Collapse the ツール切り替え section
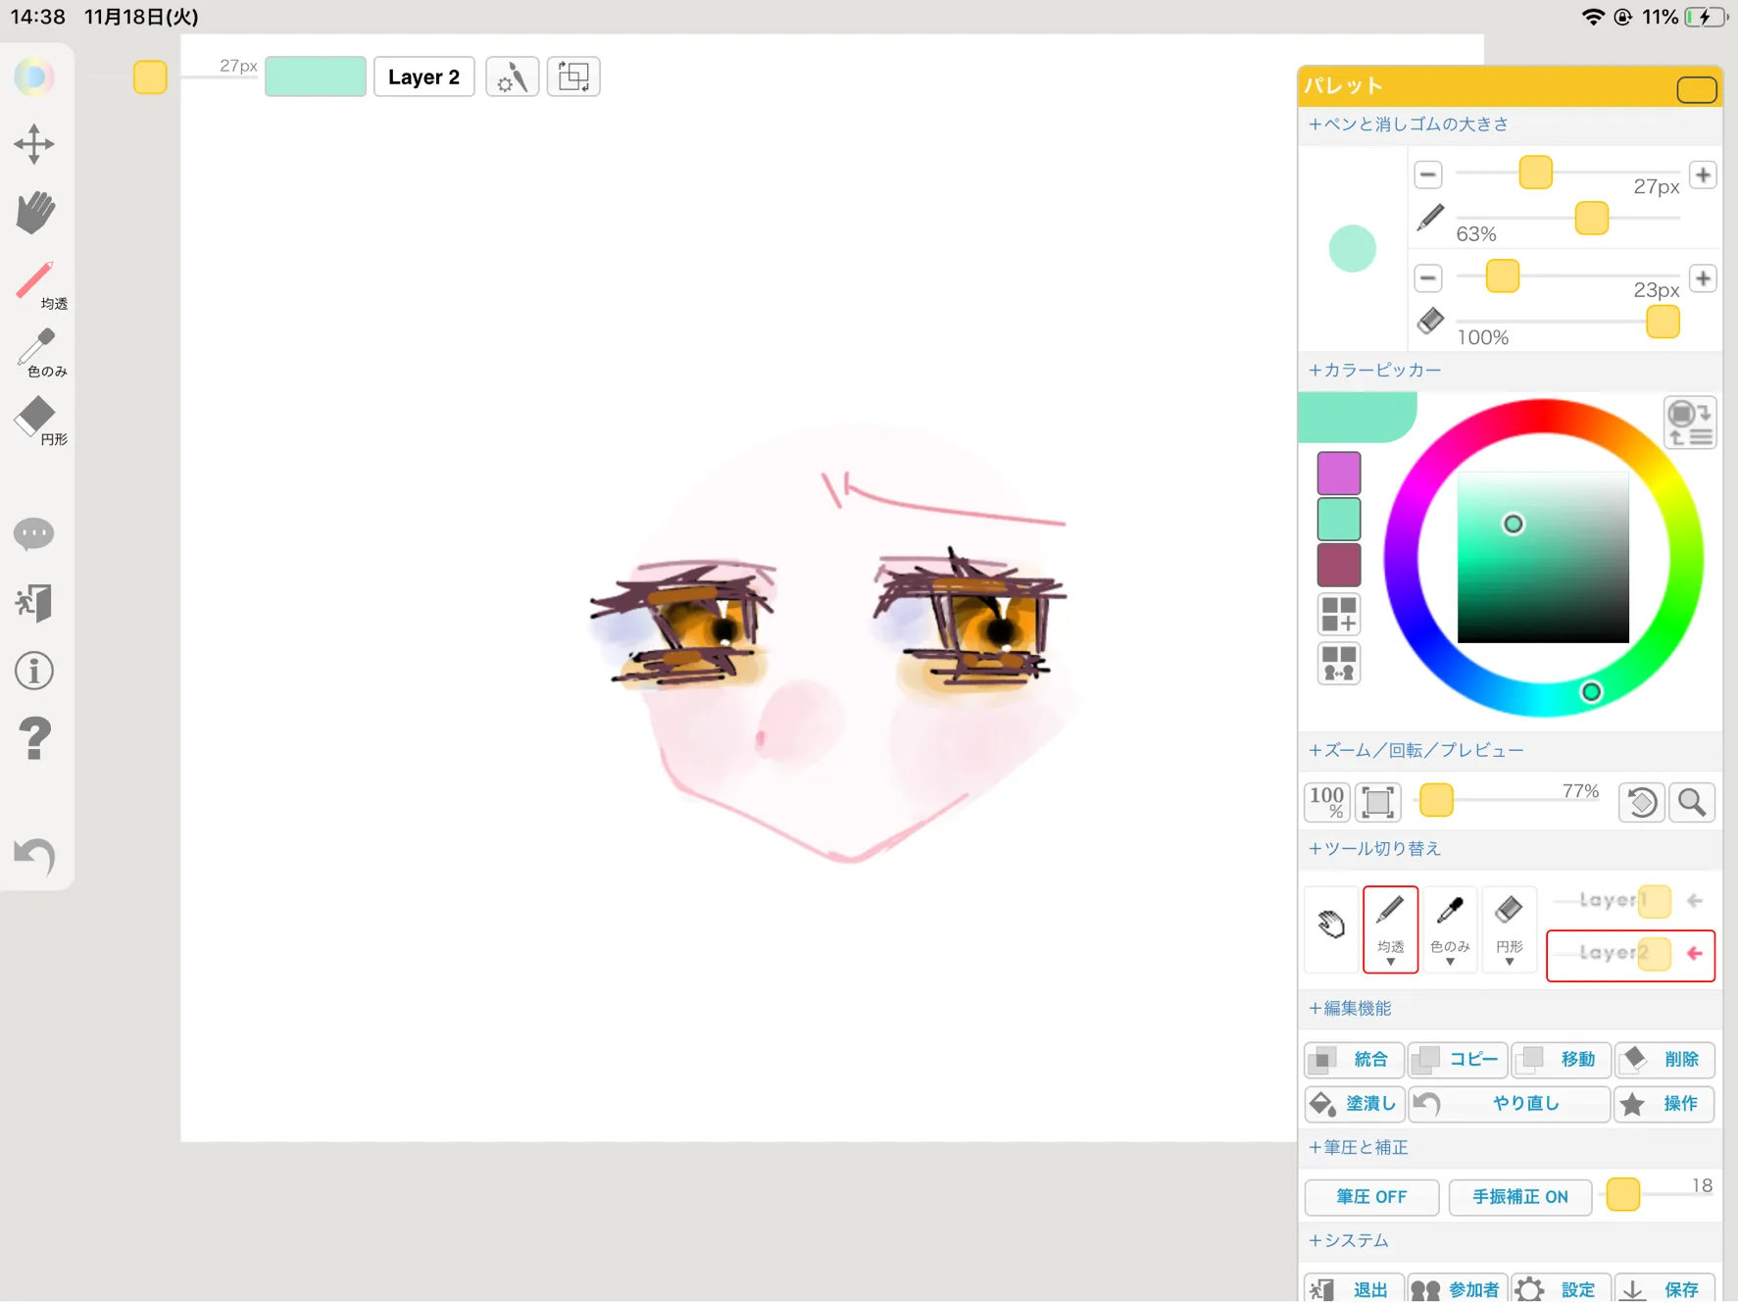Image resolution: width=1738 pixels, height=1303 pixels. click(1374, 849)
